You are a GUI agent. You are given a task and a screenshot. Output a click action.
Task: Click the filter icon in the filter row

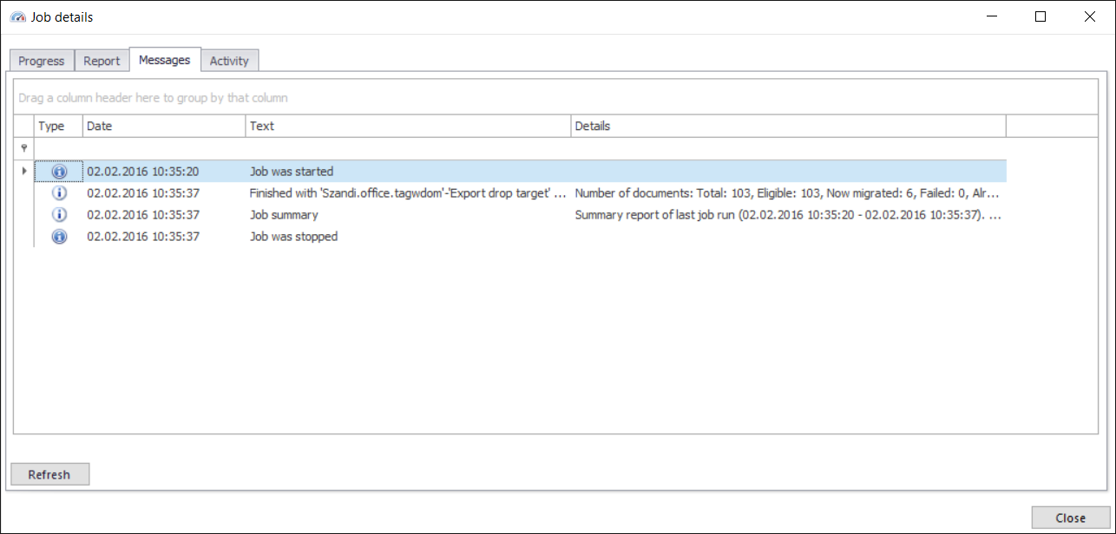(23, 147)
